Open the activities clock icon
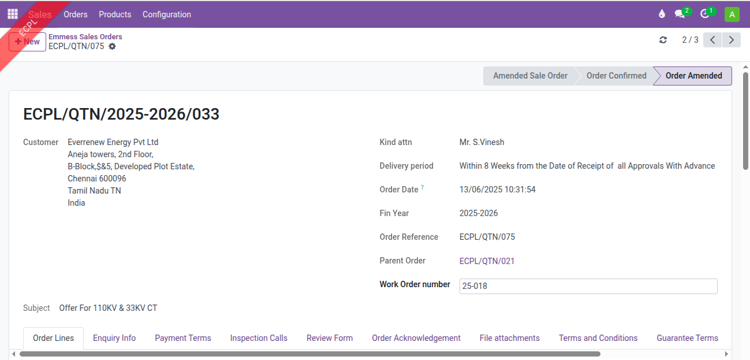The image size is (750, 360). [704, 14]
